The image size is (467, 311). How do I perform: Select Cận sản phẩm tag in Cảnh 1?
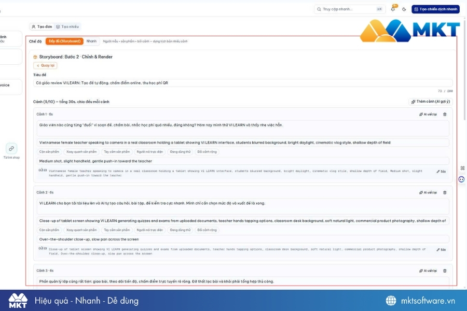49,152
